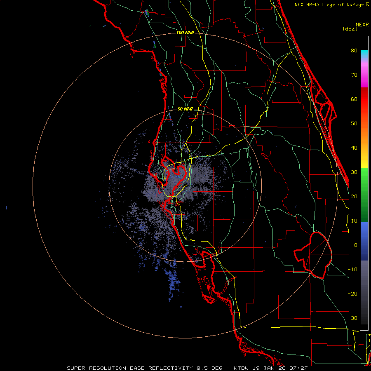
Task: Click the 40 dBZ scale value
Action: click(354, 148)
